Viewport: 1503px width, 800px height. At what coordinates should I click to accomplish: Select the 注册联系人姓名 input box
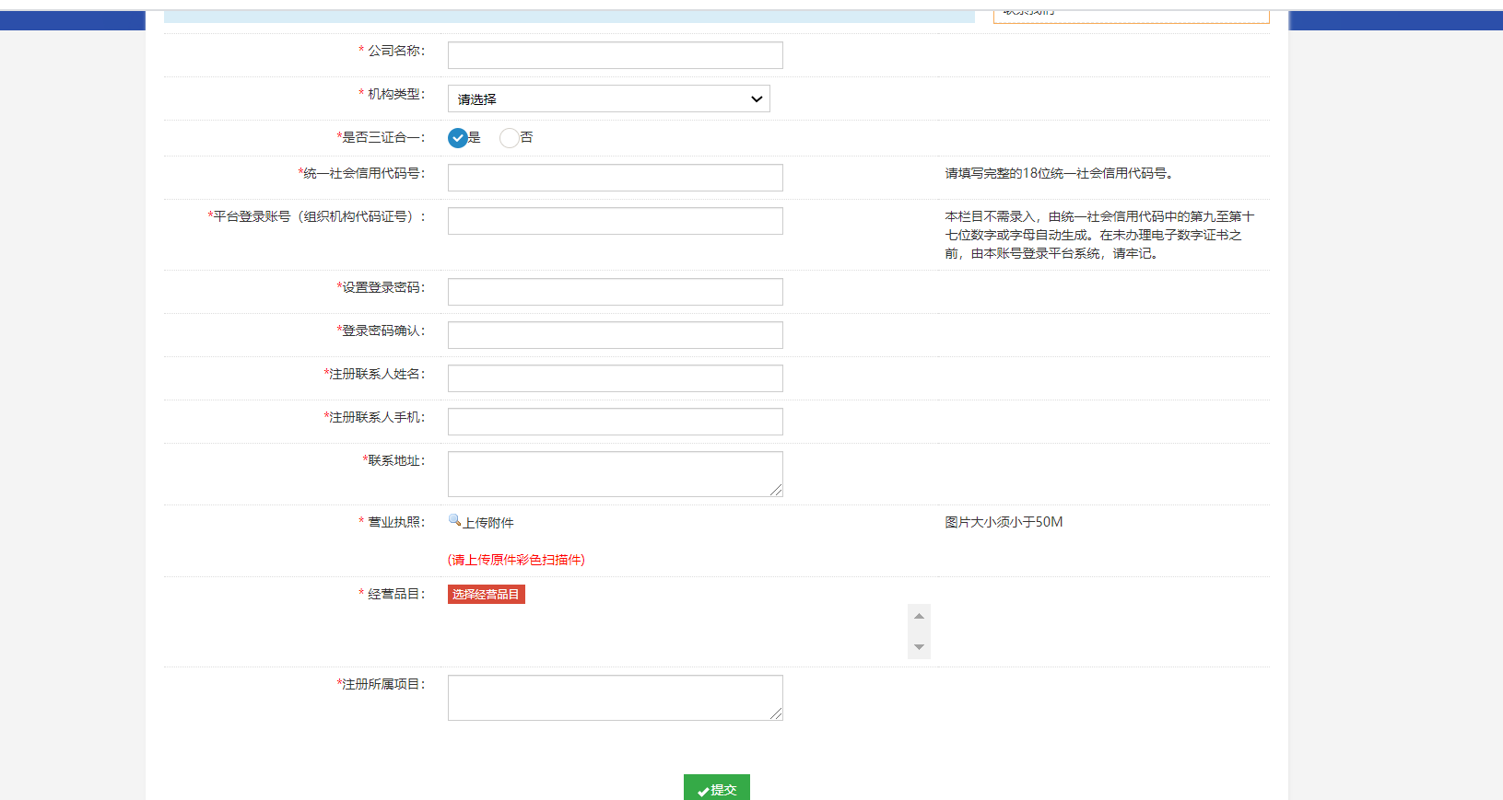coord(615,378)
